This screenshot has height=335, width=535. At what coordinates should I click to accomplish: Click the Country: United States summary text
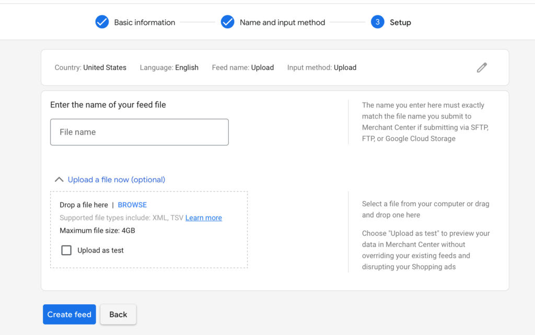[x=90, y=67]
